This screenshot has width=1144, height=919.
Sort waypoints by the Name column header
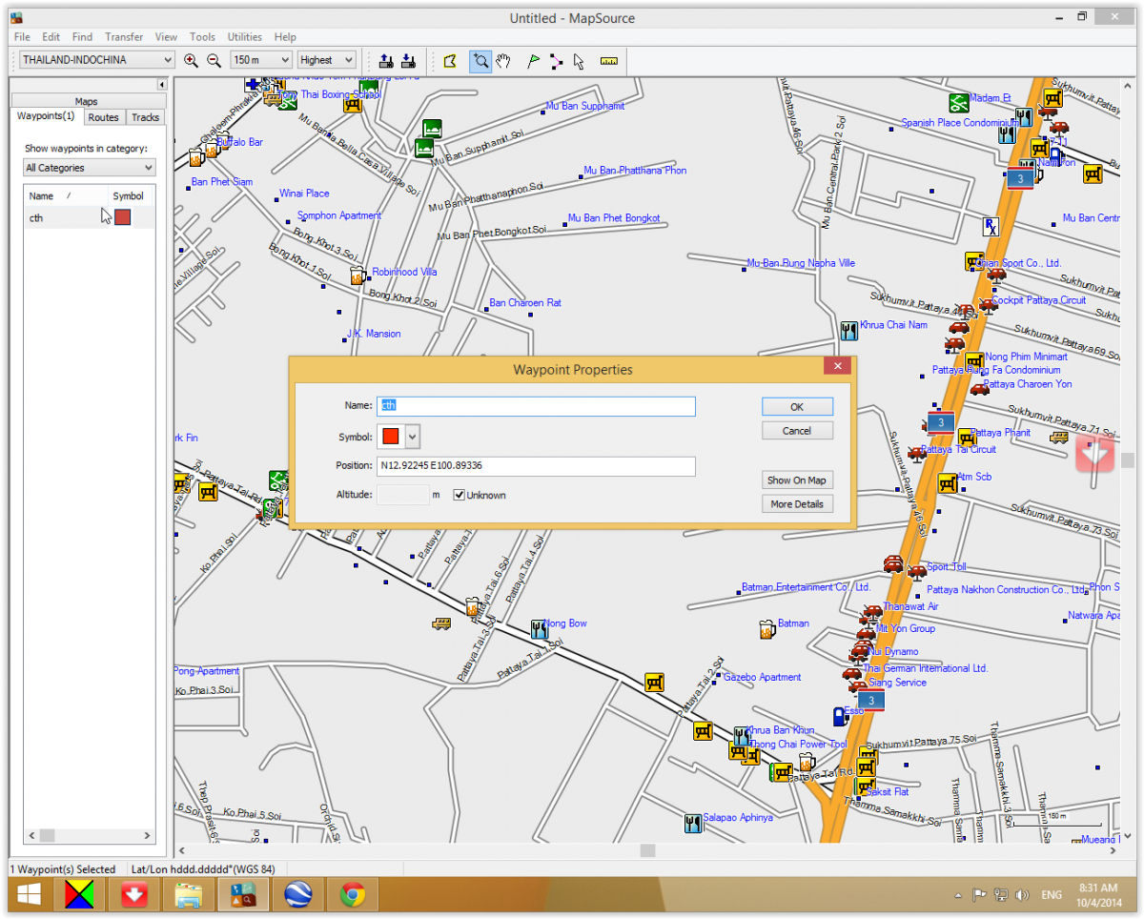[x=67, y=196]
